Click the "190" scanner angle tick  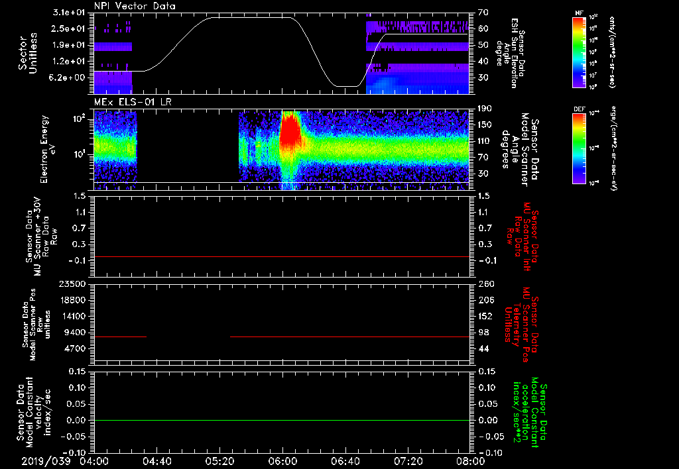(485, 108)
